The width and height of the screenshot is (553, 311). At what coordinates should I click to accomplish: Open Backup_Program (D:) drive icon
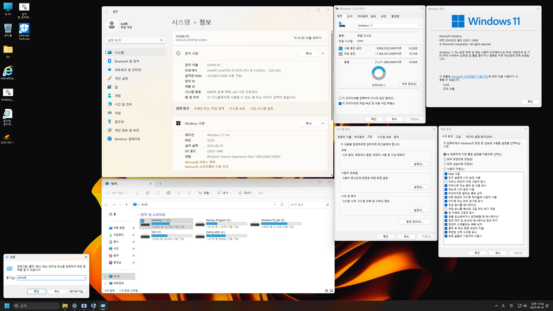point(200,224)
